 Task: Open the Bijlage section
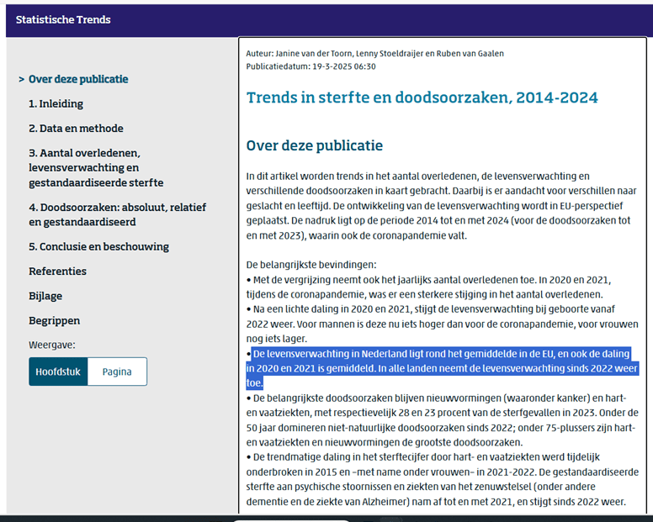tap(45, 296)
